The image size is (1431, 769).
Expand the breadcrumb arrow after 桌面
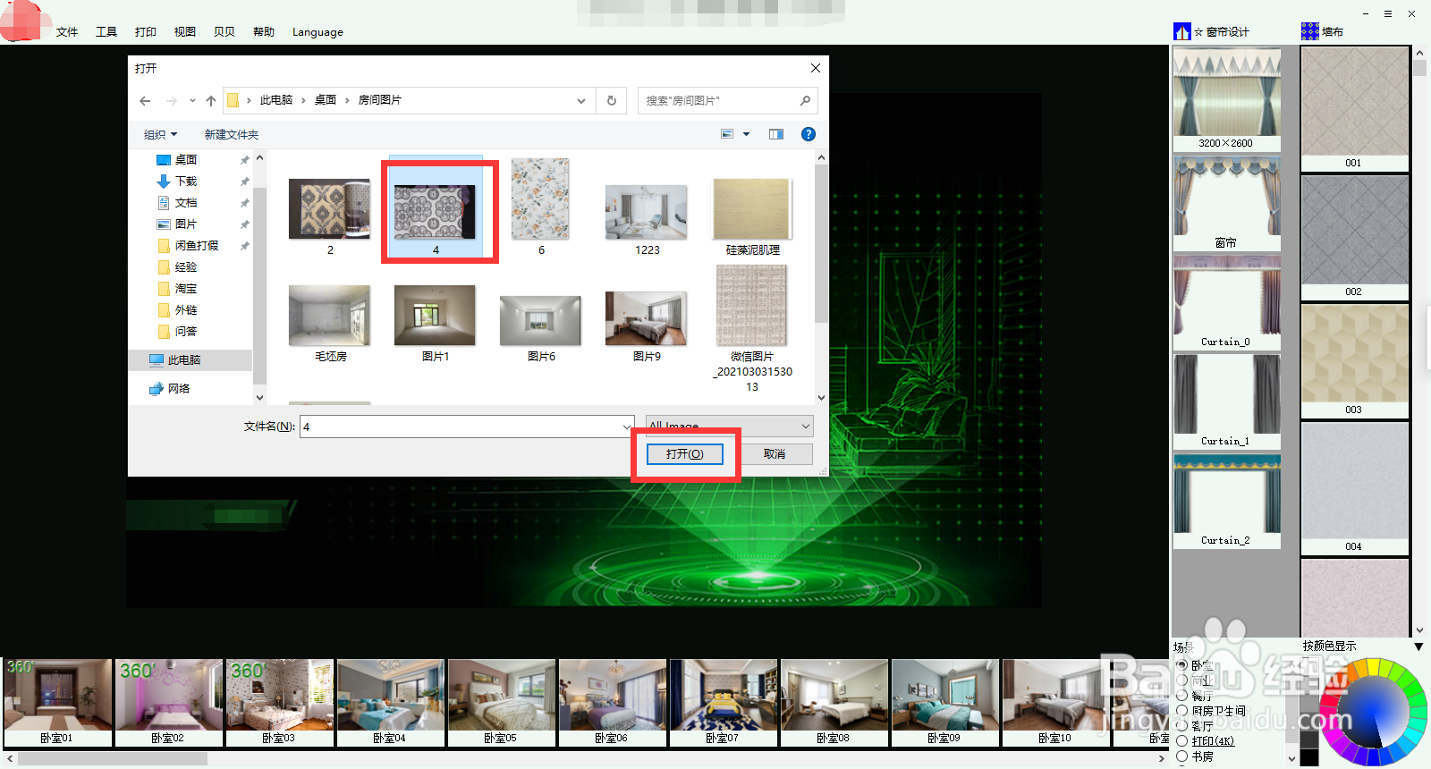click(347, 100)
